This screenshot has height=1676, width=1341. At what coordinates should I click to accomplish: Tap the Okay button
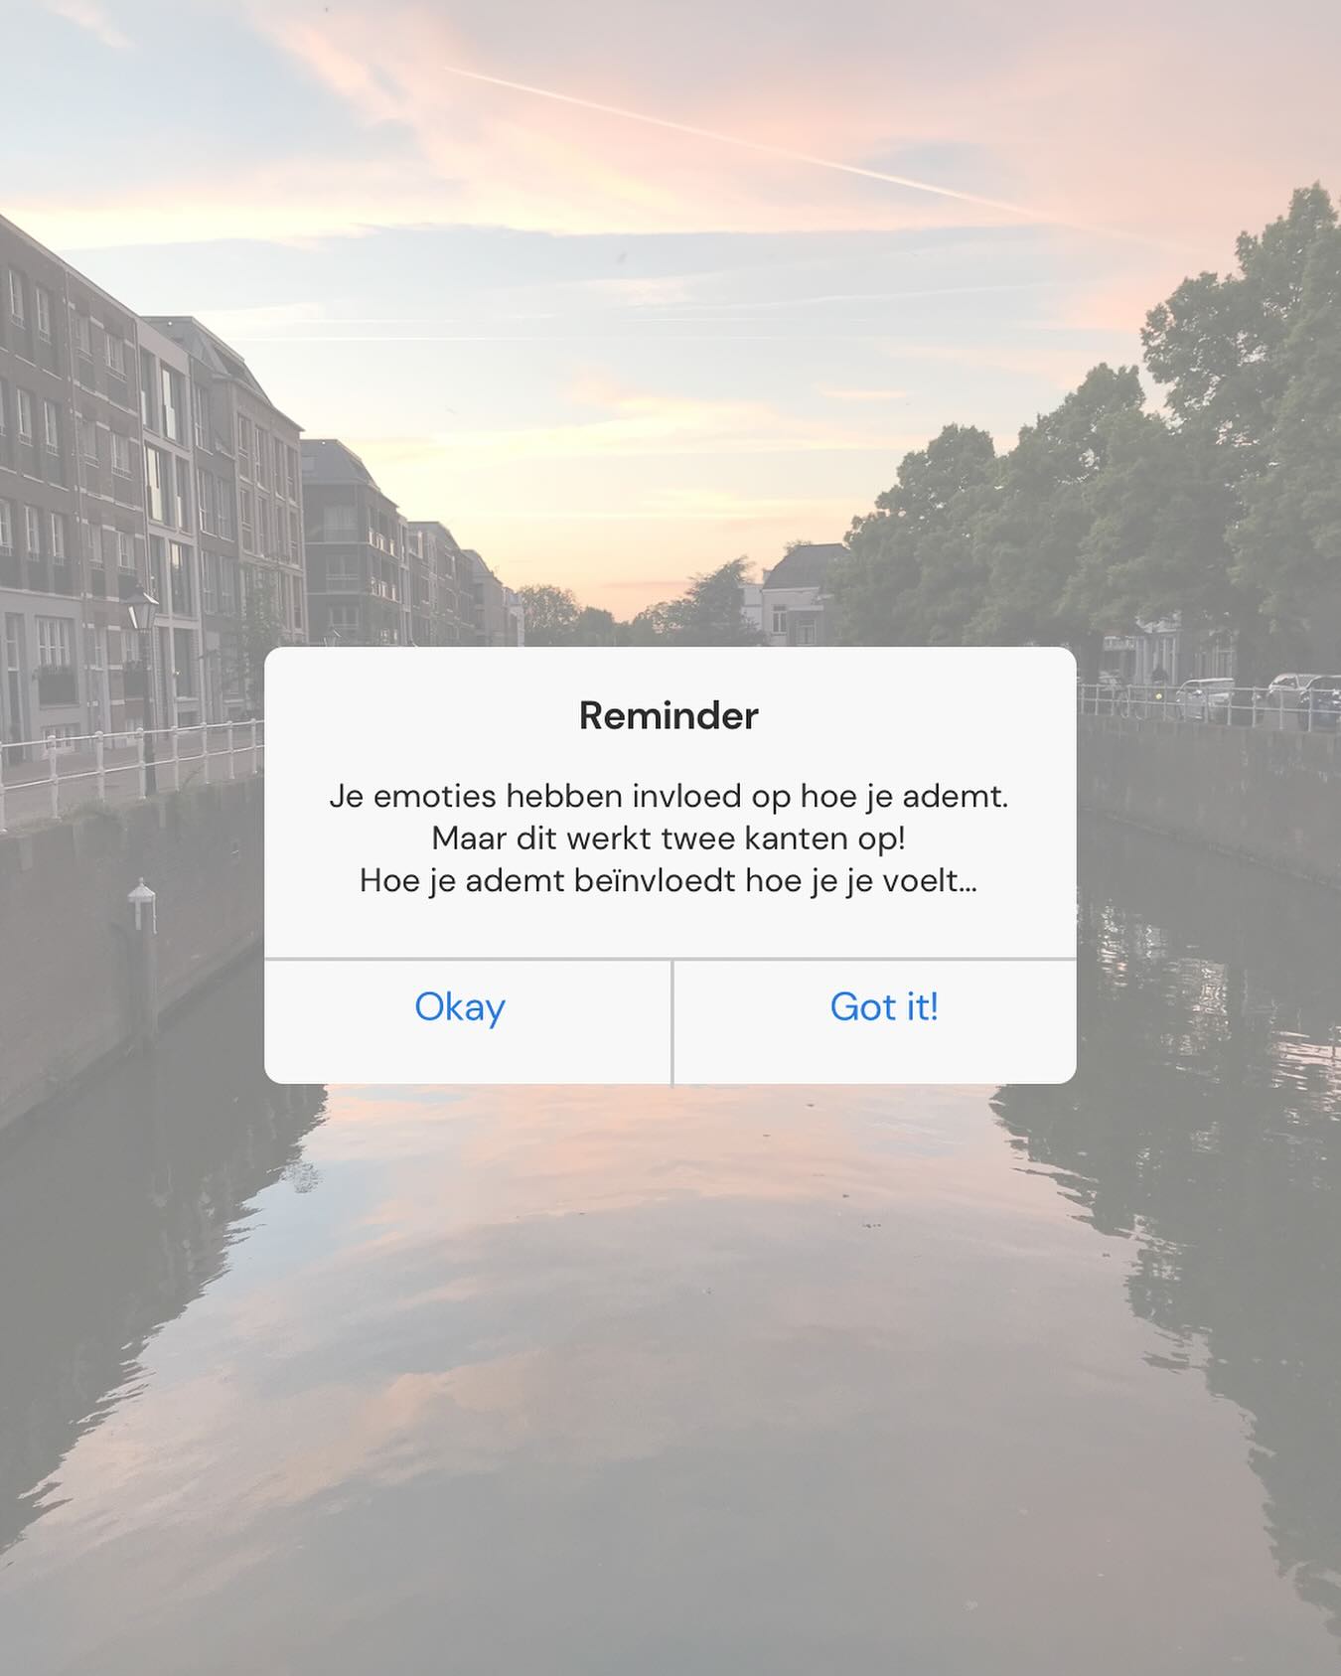460,1007
